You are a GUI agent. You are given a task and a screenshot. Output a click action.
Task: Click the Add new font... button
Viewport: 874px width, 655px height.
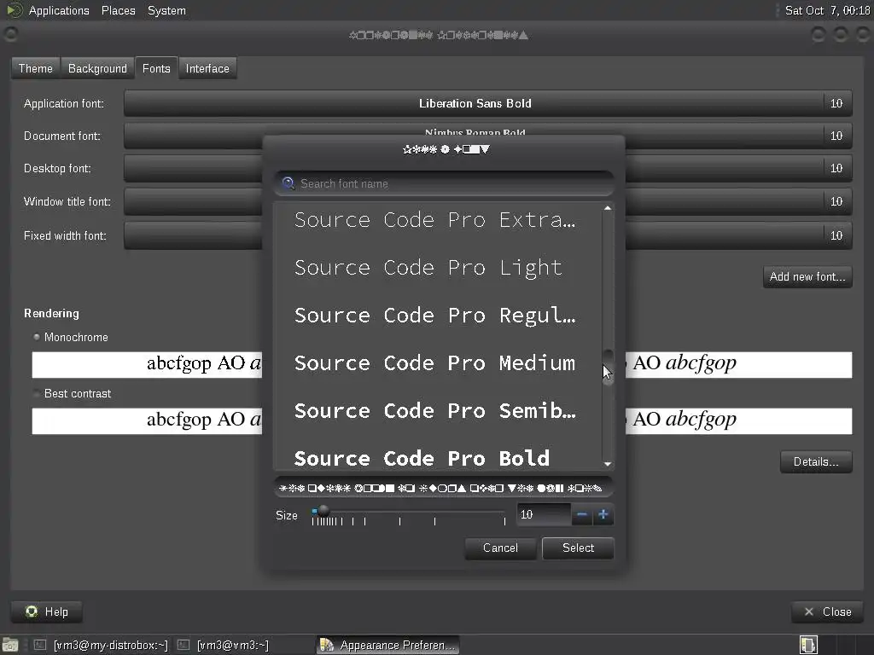click(807, 277)
